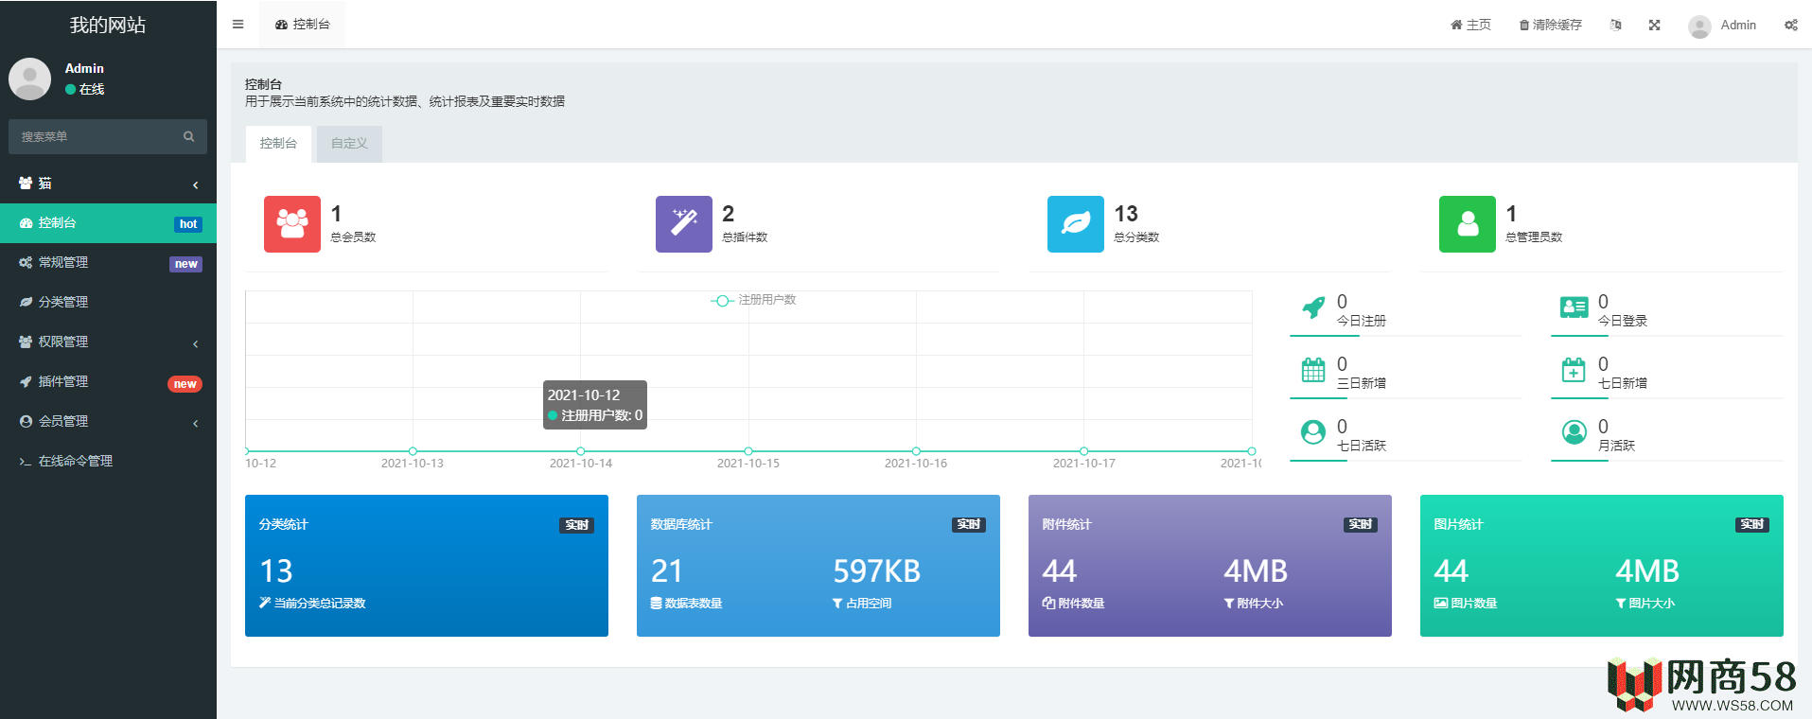The height and width of the screenshot is (719, 1812).
Task: Click the search magnifier icon in sidebar
Action: (x=188, y=136)
